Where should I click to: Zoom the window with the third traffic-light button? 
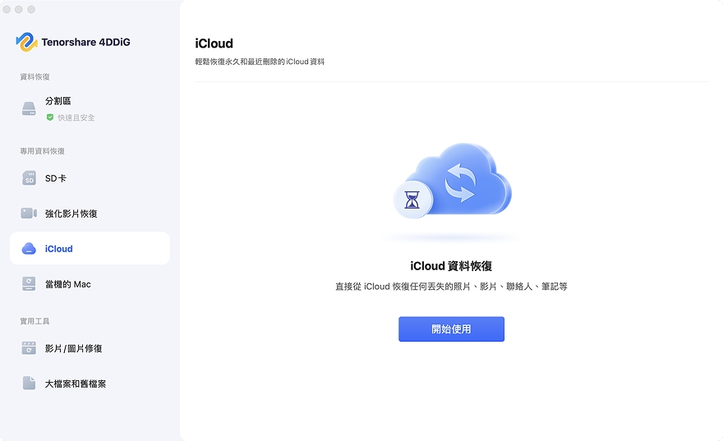[31, 9]
